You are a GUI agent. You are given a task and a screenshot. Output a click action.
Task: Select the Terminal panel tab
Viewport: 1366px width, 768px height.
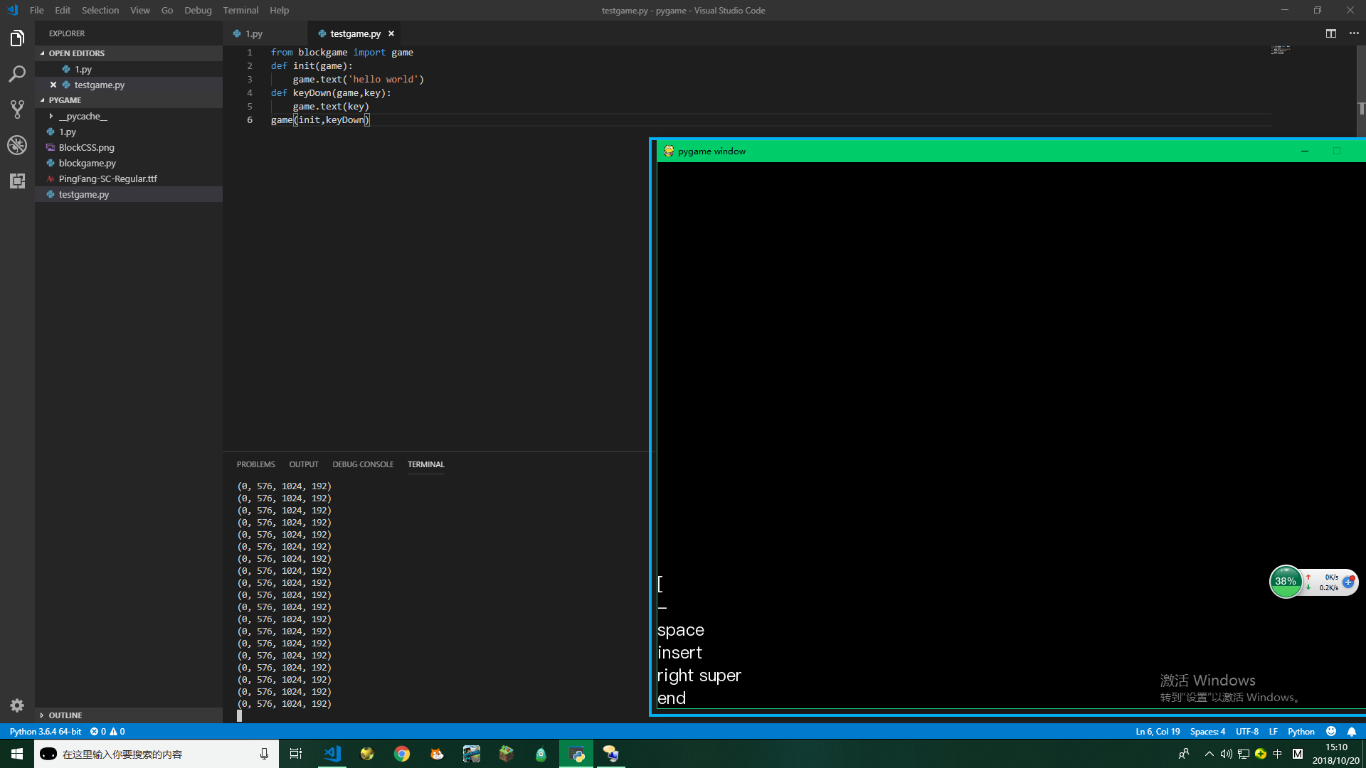(426, 464)
